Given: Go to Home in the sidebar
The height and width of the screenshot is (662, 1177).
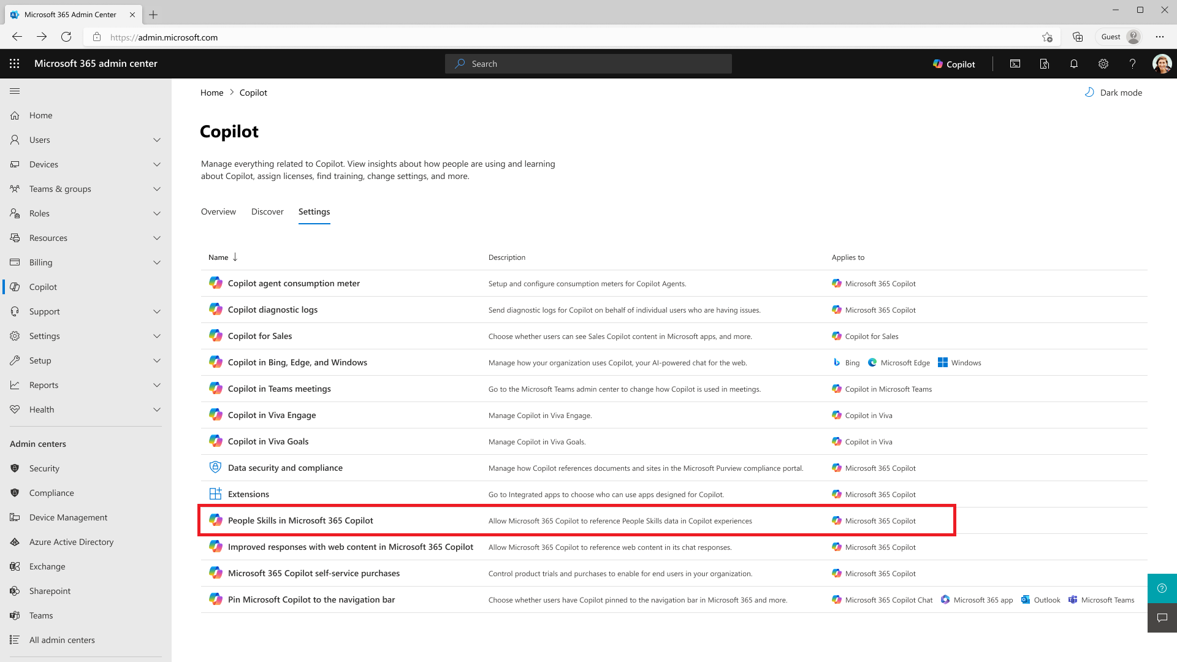Looking at the screenshot, I should pyautogui.click(x=40, y=115).
